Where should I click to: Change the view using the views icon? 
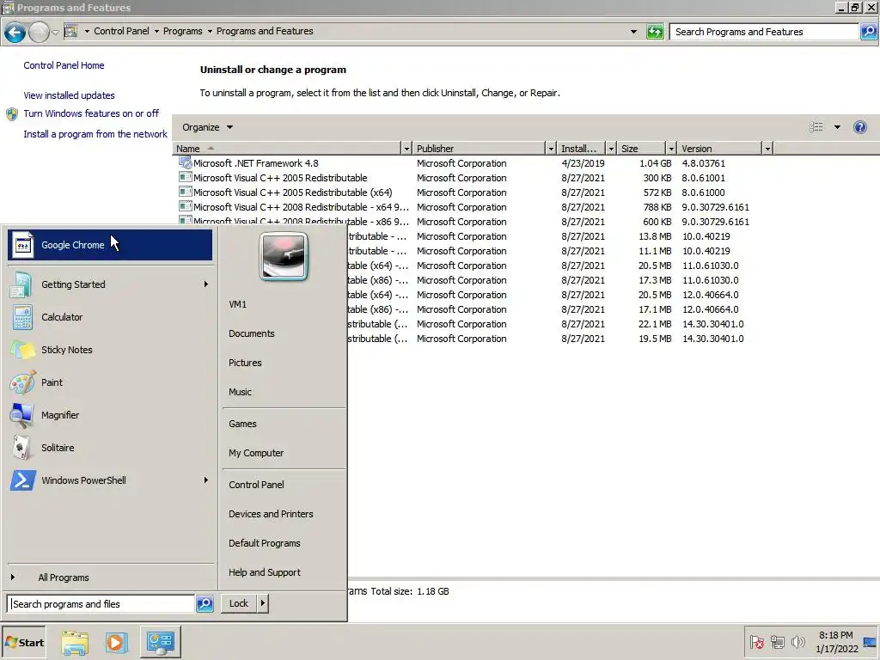tap(816, 127)
